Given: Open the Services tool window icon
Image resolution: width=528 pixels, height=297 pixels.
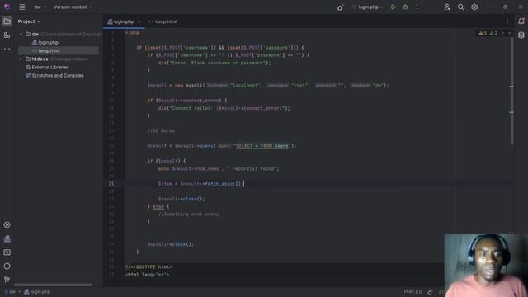Looking at the screenshot, I should 7,224.
